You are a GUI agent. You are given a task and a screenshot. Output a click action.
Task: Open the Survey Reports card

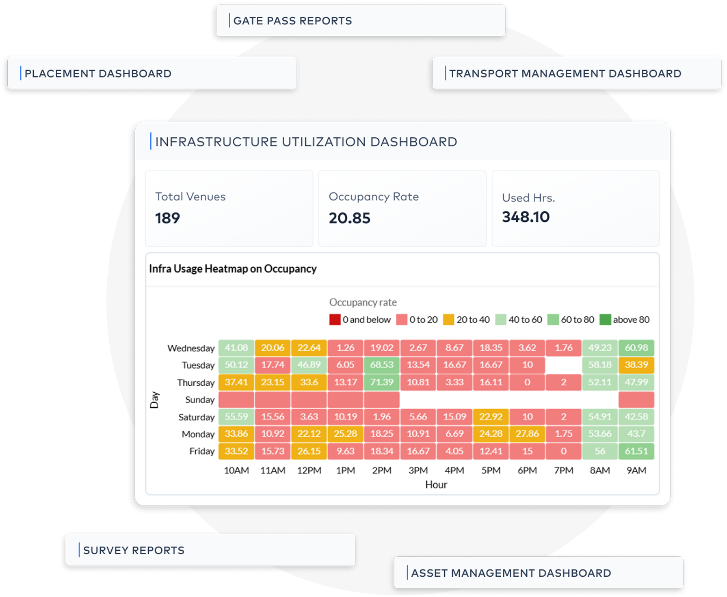tap(210, 550)
